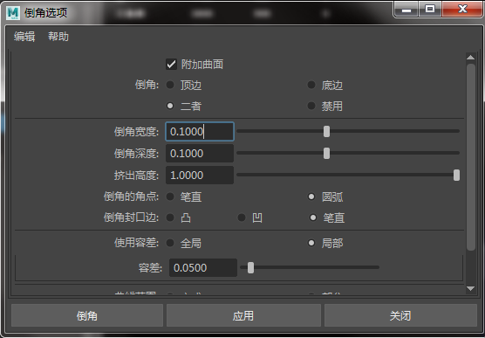Click the vertical scrollbar thumb
The width and height of the screenshot is (485, 338).
pos(471,156)
